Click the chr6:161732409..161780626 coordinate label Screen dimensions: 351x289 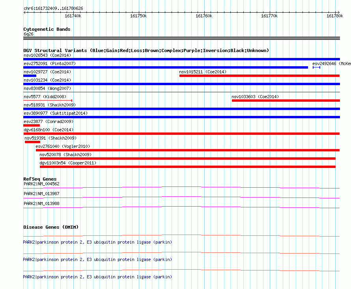click(x=53, y=9)
